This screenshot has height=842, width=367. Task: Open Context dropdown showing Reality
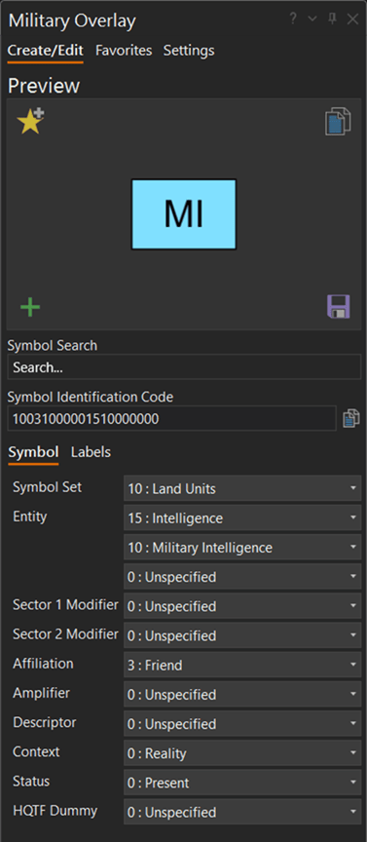242,753
